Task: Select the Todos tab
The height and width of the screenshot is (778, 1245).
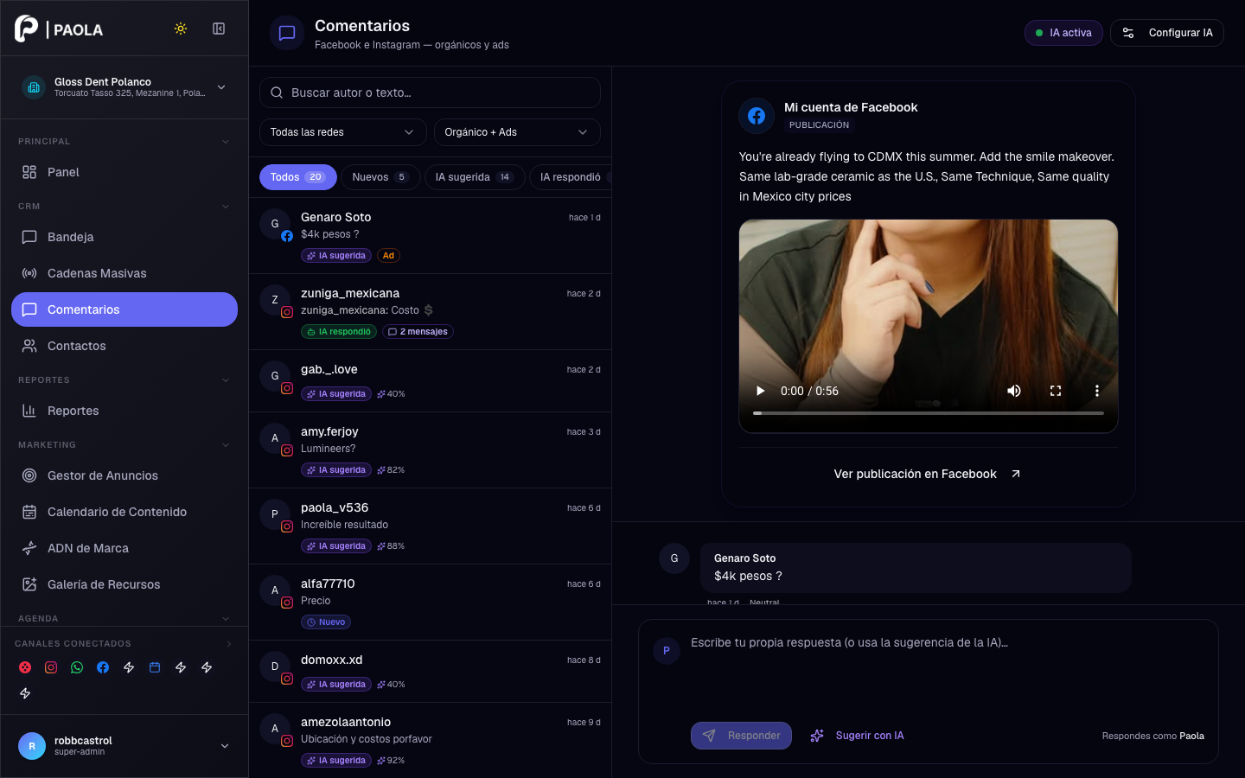Action: [298, 177]
